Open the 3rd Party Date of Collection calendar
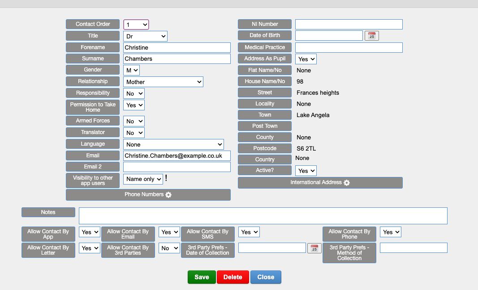 click(314, 248)
